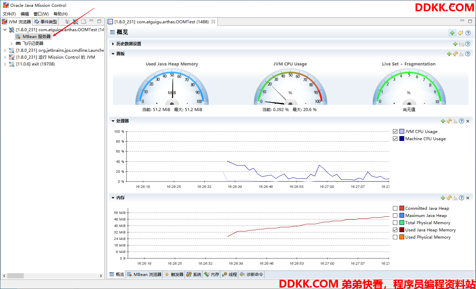476x289 pixels.
Task: Expand the [11.0.6] exit (19708) node
Action: 5,64
